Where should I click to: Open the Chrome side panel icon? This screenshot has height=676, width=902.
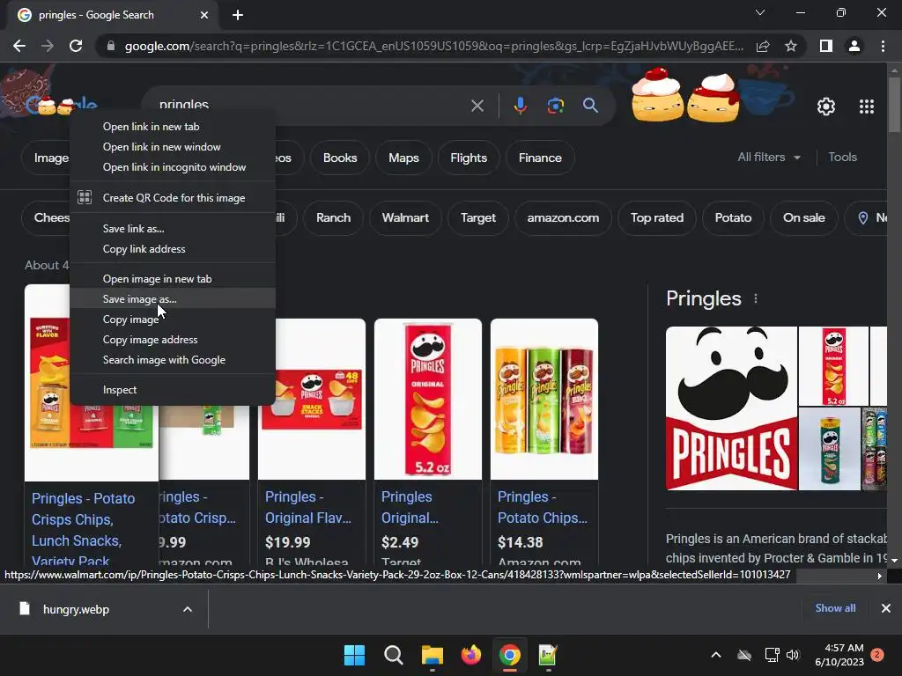tap(826, 46)
